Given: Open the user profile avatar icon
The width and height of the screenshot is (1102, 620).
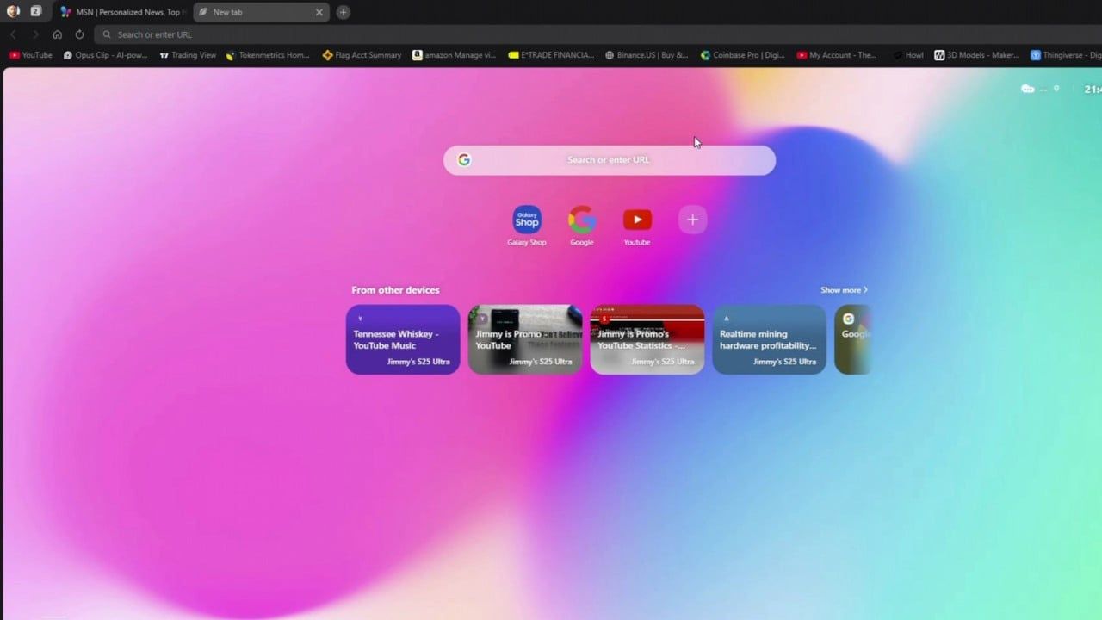Looking at the screenshot, I should tap(13, 11).
